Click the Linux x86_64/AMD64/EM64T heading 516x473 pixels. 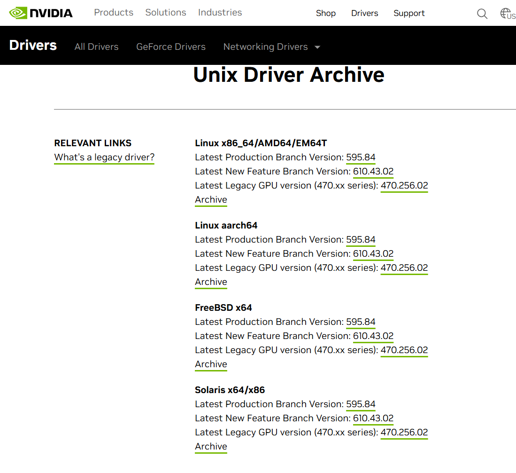[x=261, y=143]
